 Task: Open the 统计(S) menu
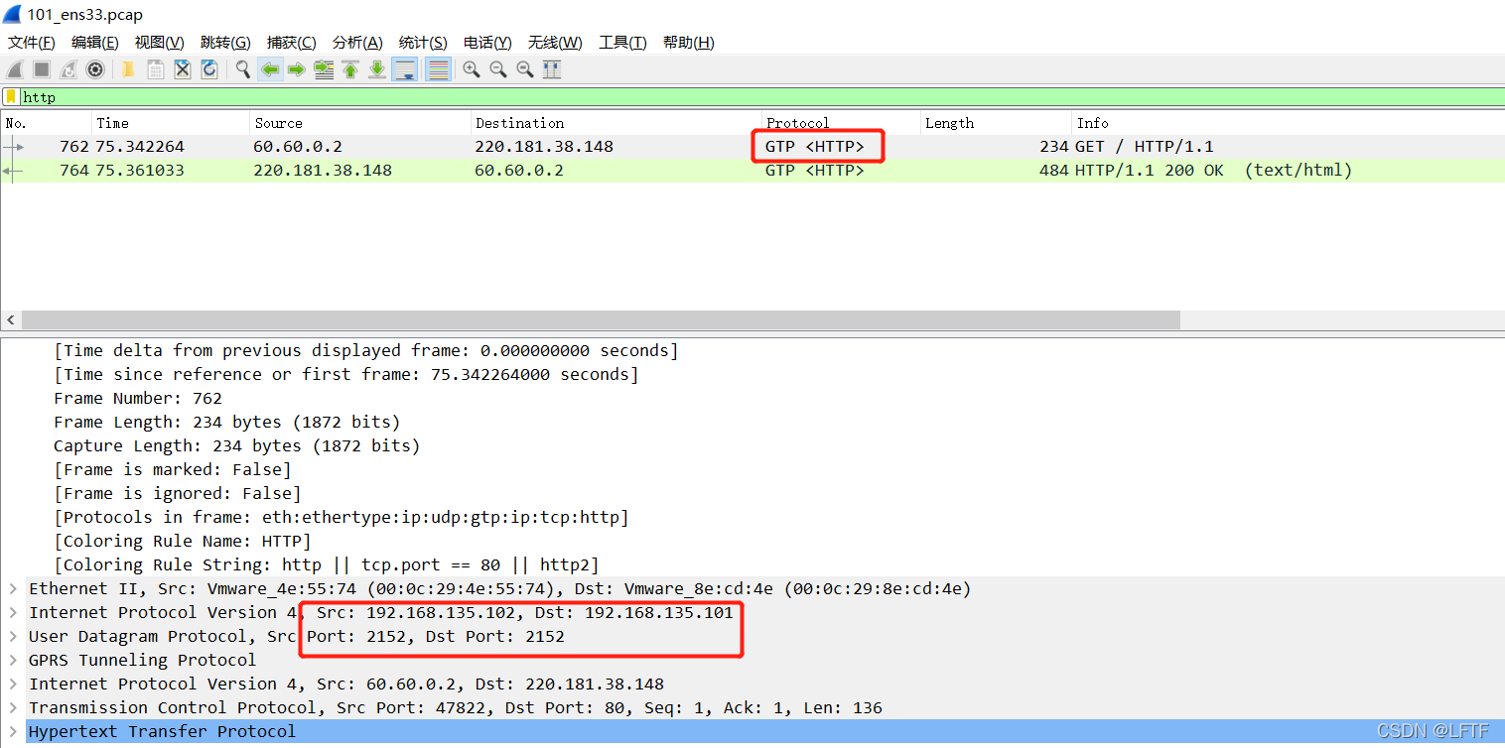(x=423, y=43)
